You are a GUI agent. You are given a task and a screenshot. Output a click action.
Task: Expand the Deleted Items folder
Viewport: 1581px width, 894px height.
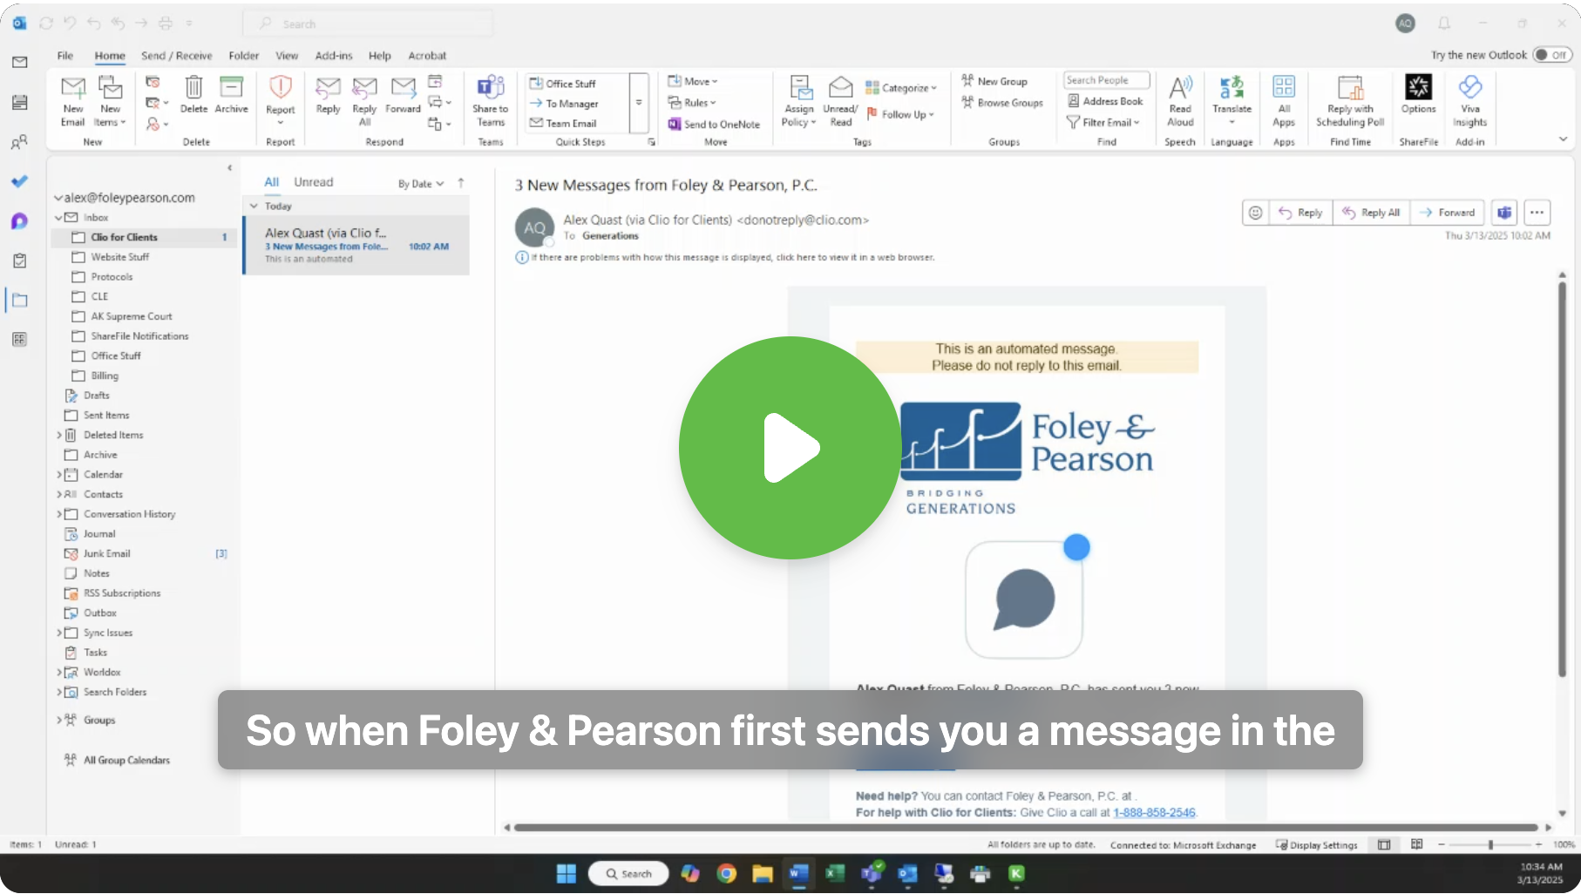point(59,435)
